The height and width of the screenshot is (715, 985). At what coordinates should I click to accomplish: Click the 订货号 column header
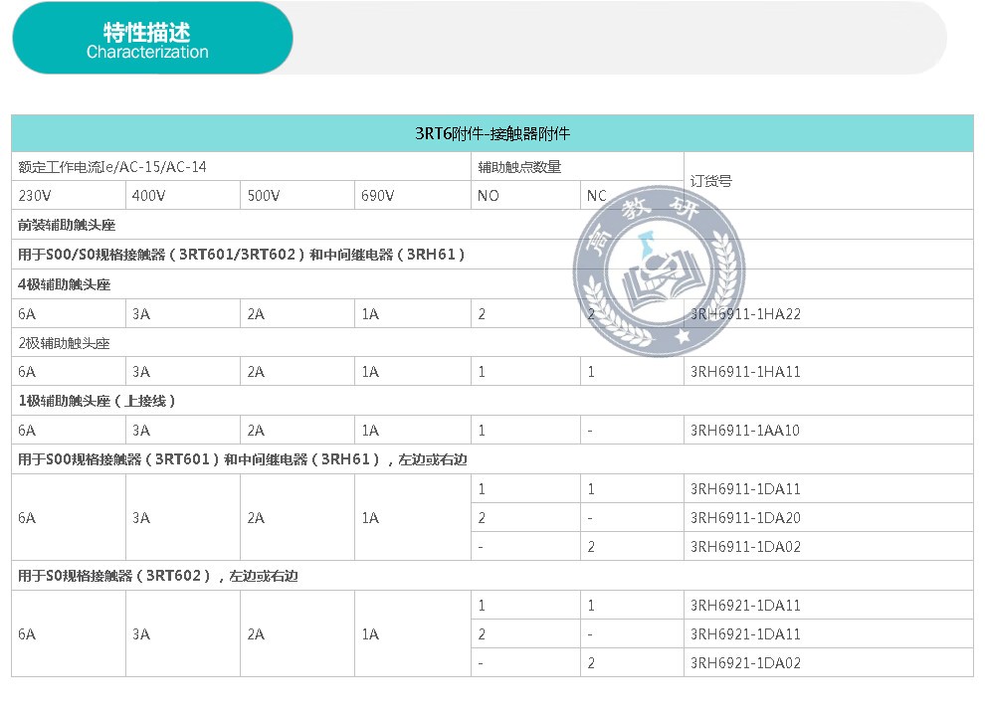(x=829, y=181)
